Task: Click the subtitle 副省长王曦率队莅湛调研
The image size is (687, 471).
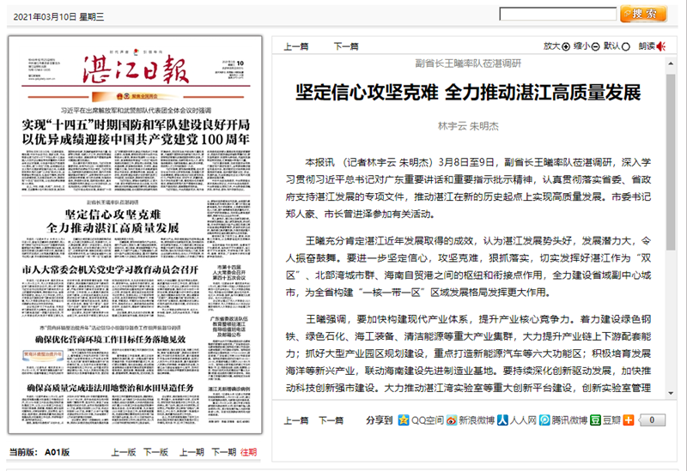Action: [468, 63]
